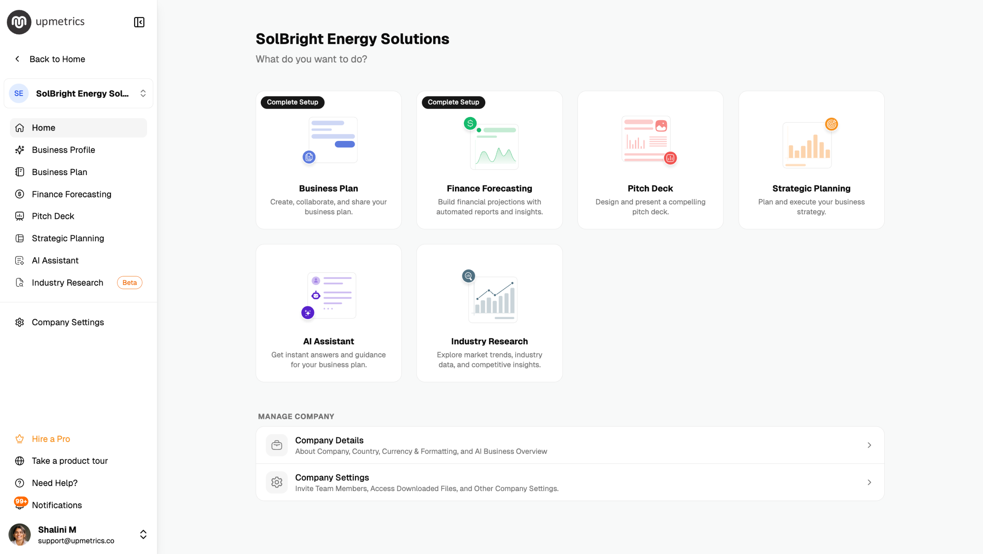Viewport: 983px width, 554px height.
Task: Expand the SolBright Energy company switcher
Action: 78,93
